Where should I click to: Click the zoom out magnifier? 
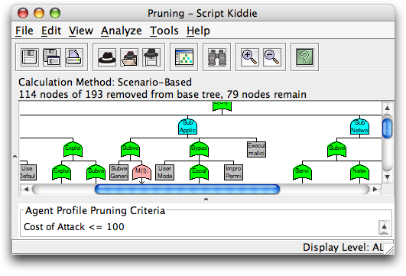271,57
